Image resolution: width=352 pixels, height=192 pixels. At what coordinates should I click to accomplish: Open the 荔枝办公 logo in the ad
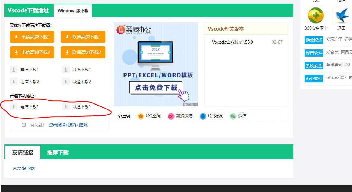coord(133,30)
